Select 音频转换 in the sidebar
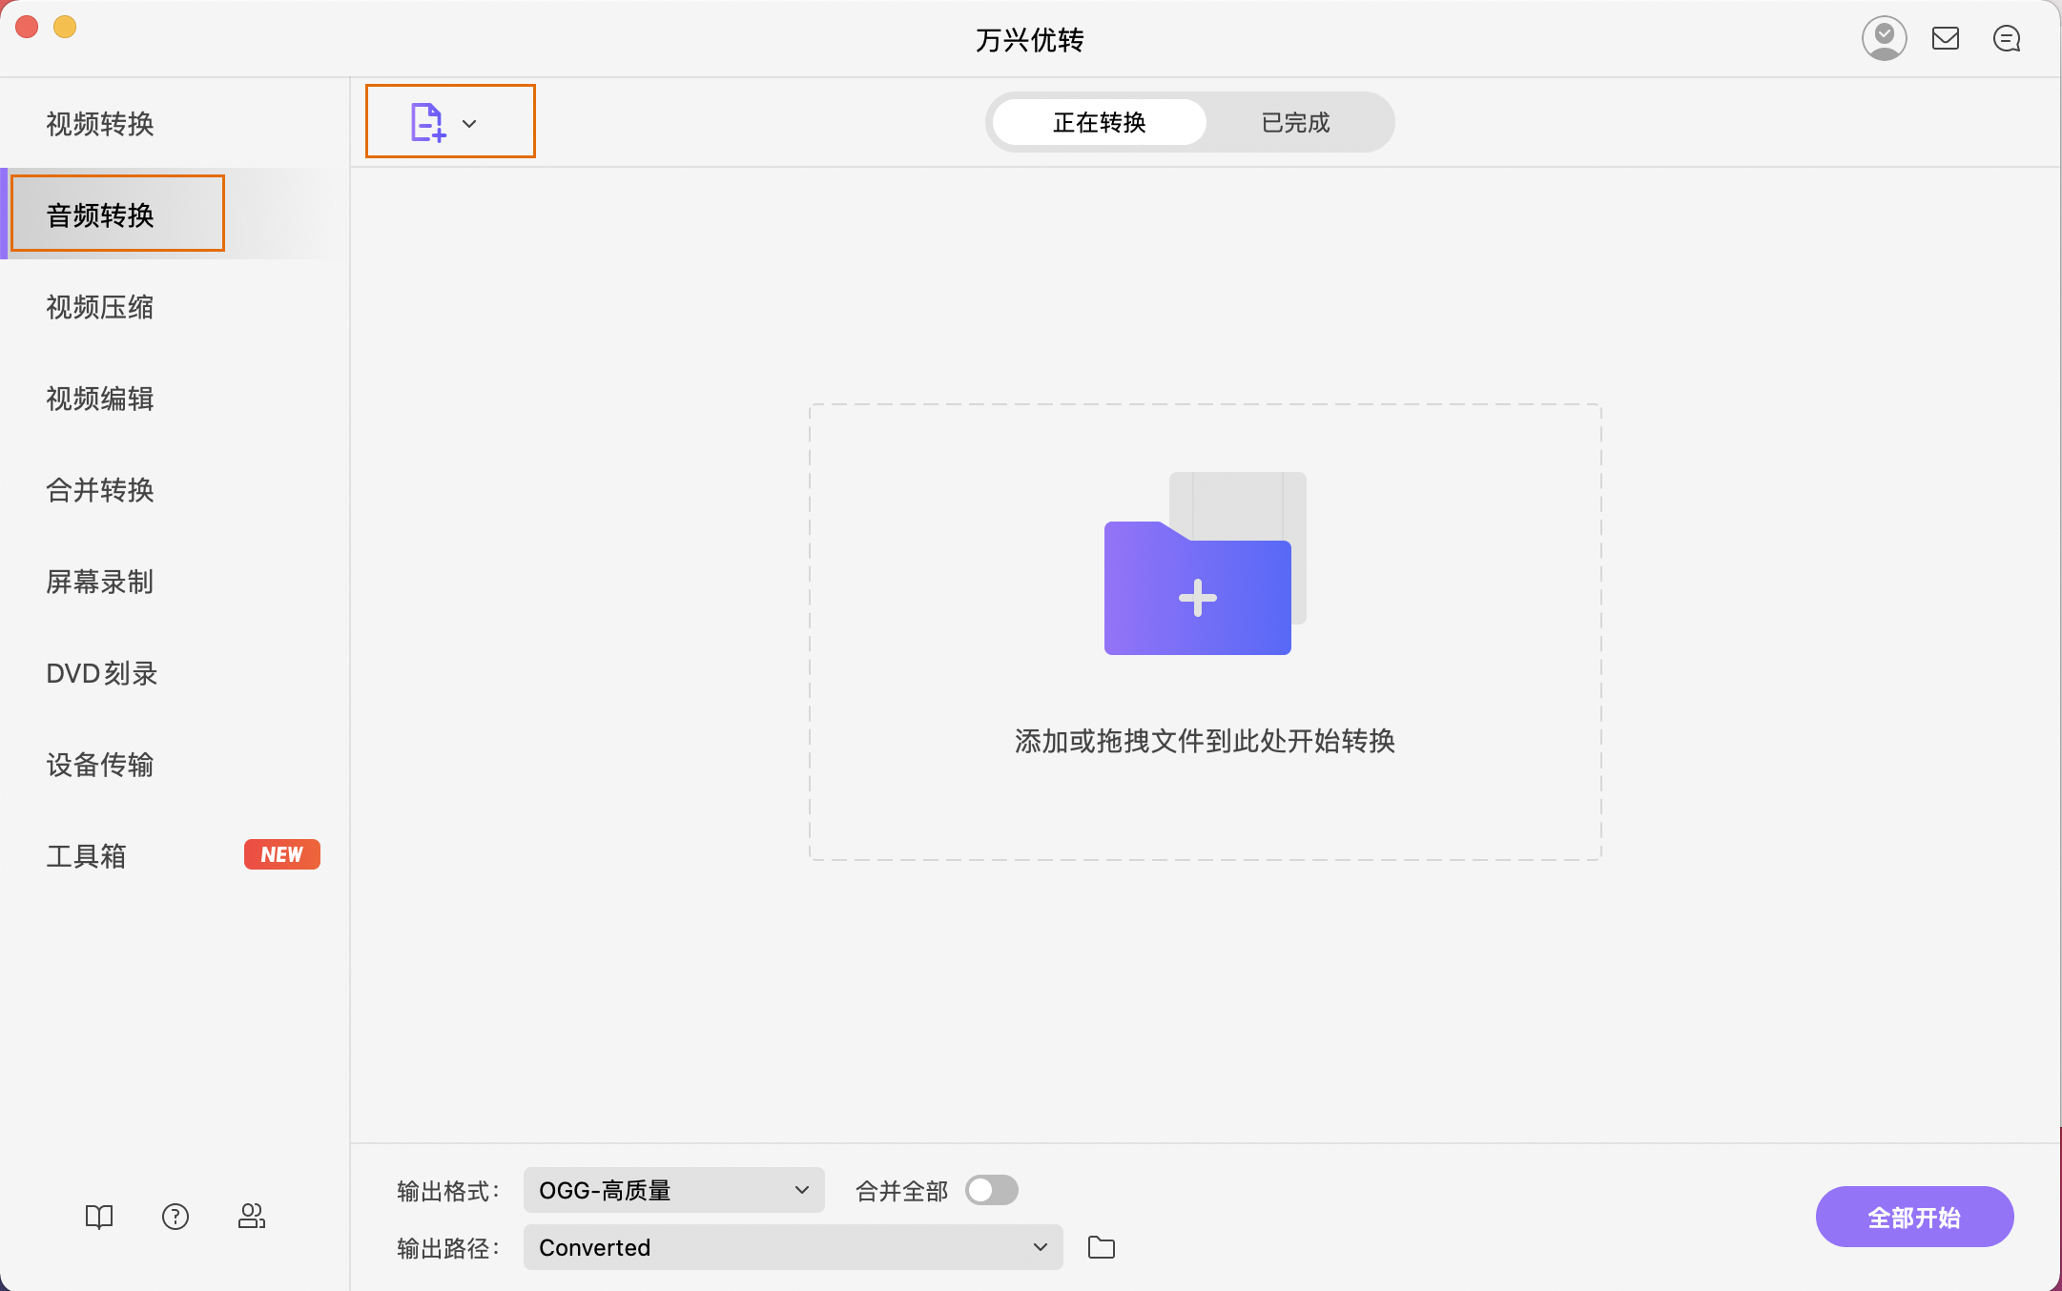This screenshot has width=2062, height=1291. (175, 215)
